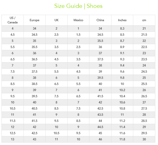
Task: Click the Mexico column header
Action: 78,20
